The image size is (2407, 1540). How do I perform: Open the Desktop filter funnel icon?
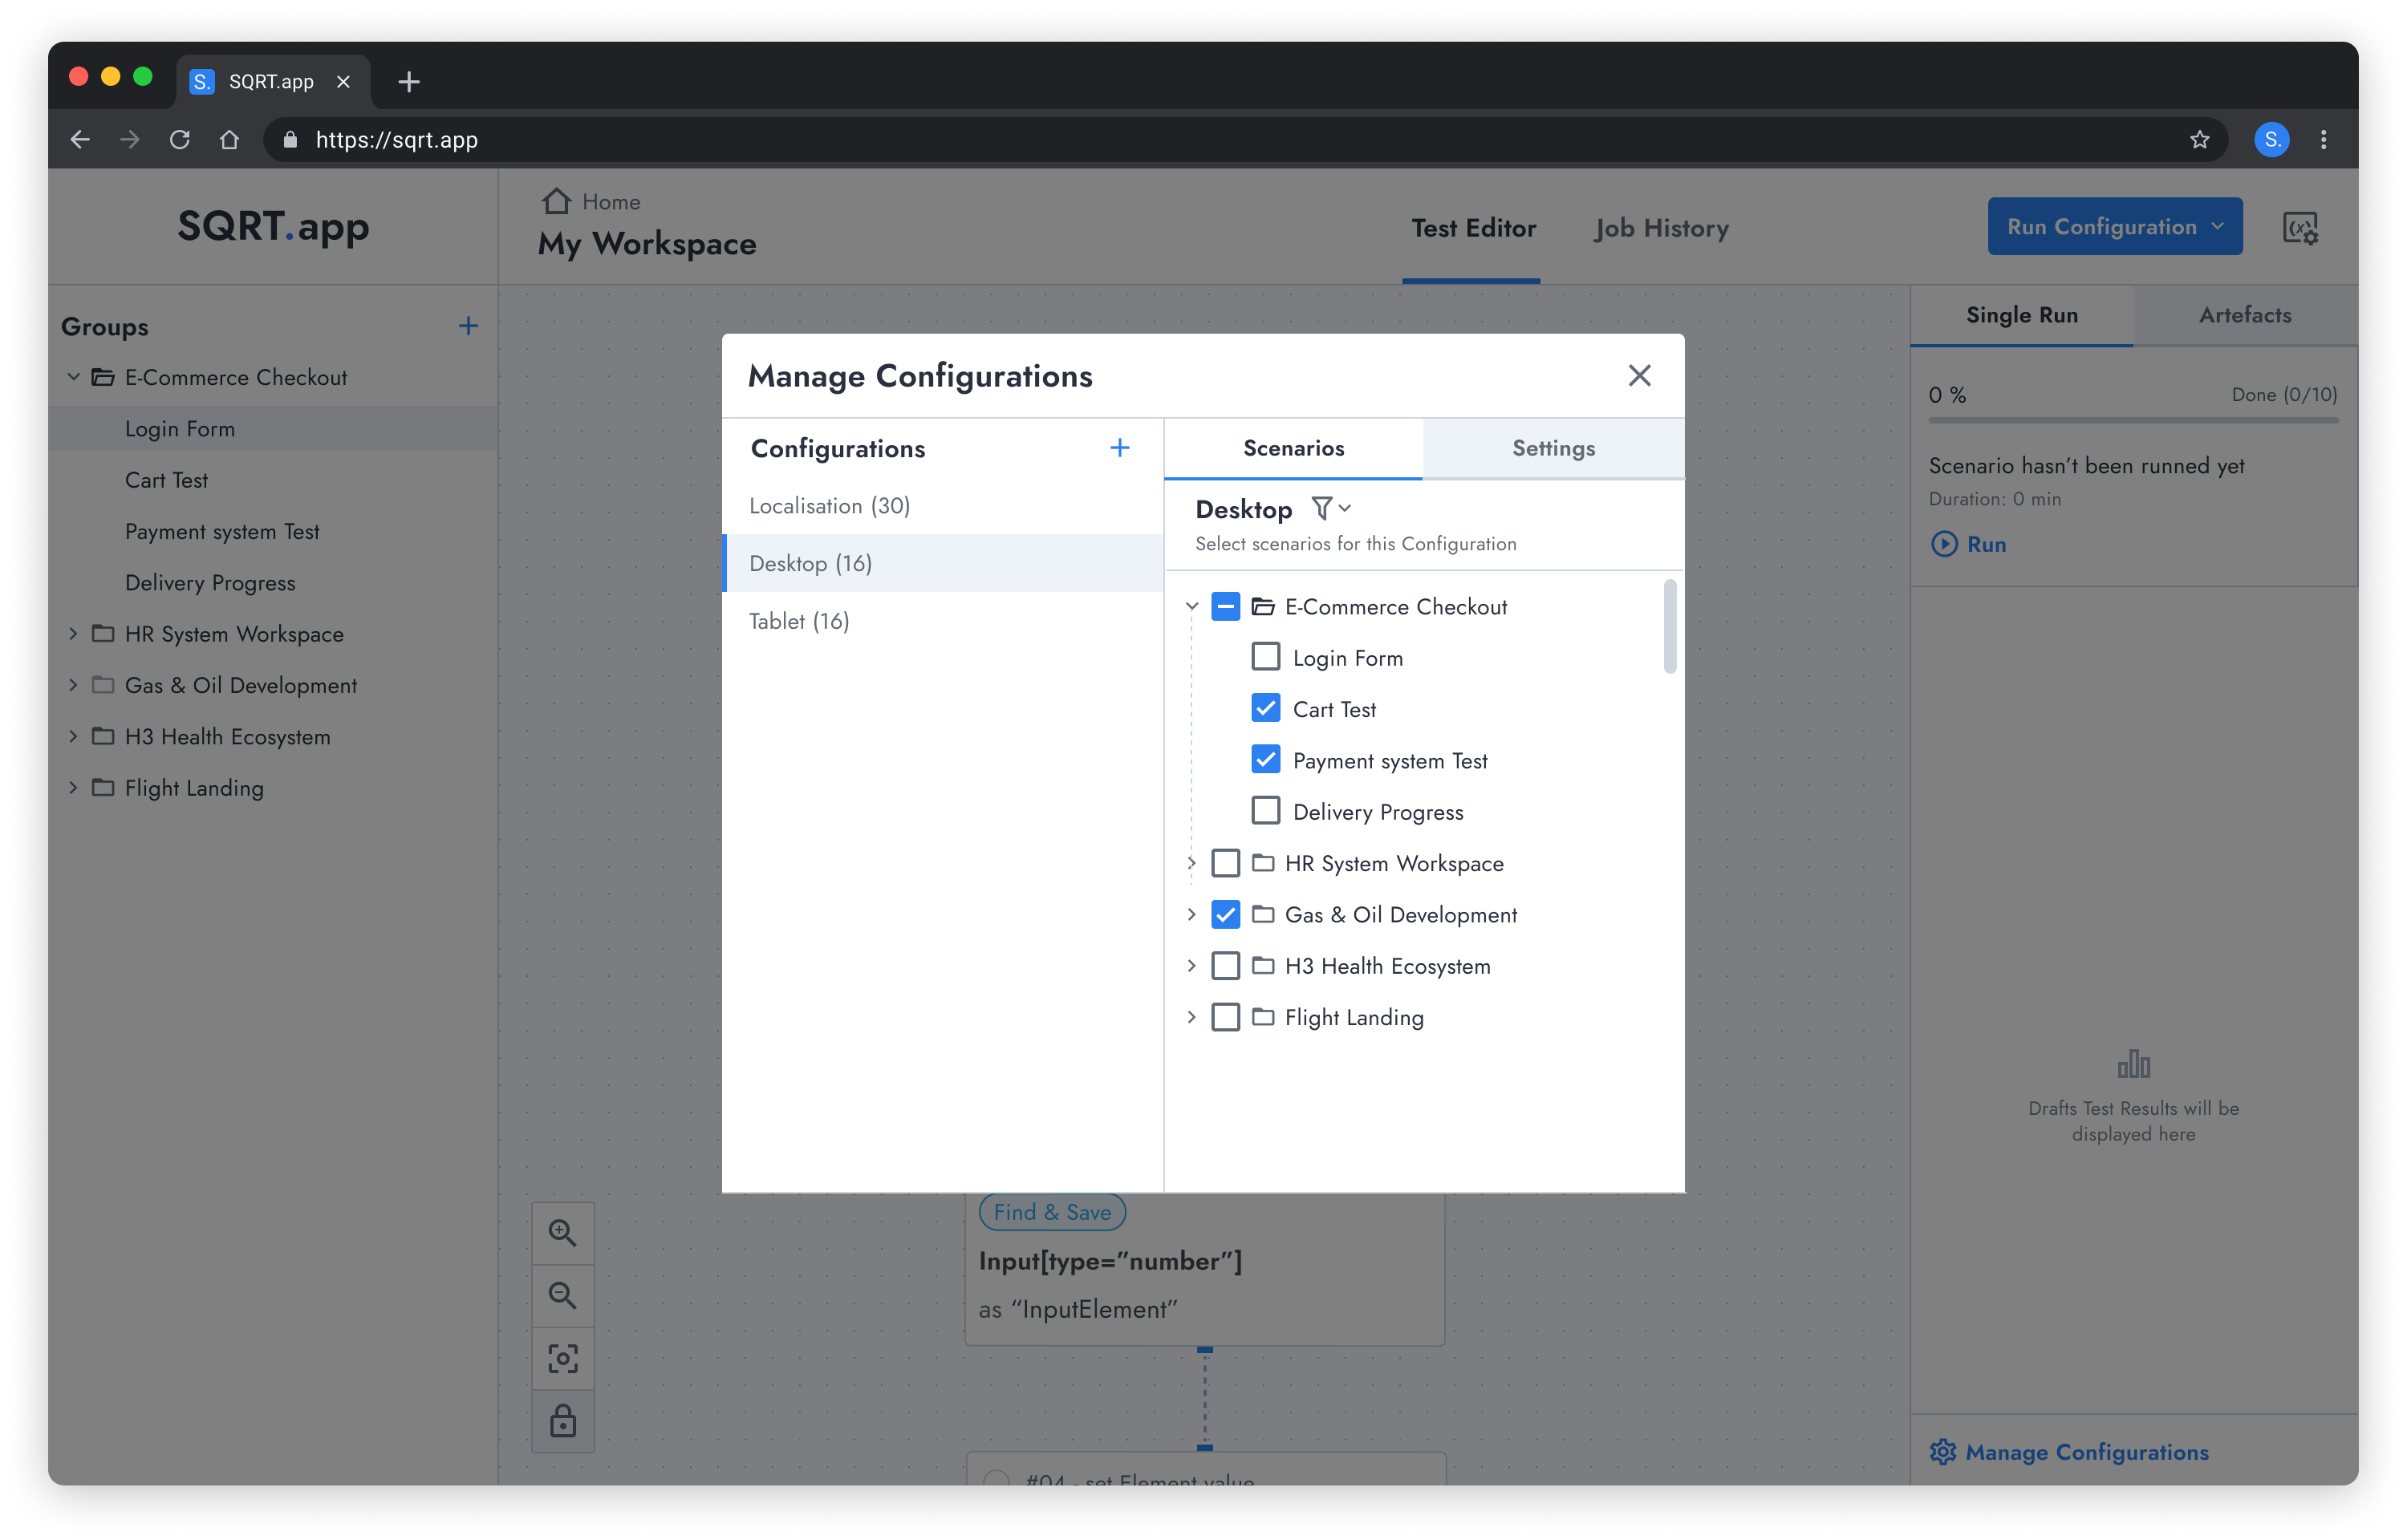[1322, 509]
